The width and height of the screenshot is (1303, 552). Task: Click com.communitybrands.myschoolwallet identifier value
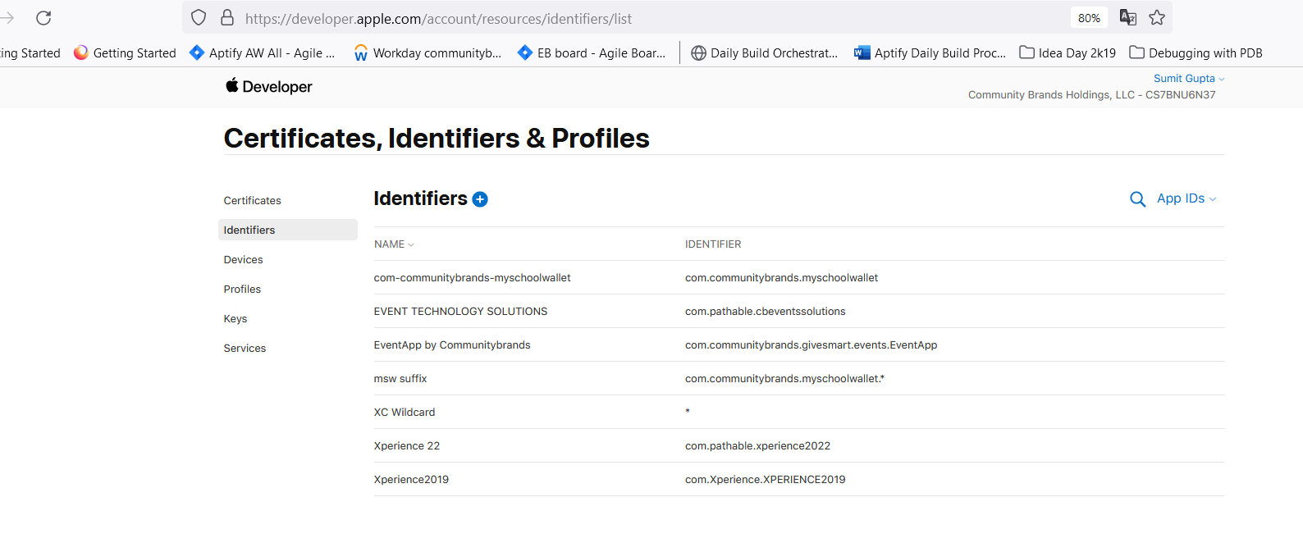[x=782, y=278]
